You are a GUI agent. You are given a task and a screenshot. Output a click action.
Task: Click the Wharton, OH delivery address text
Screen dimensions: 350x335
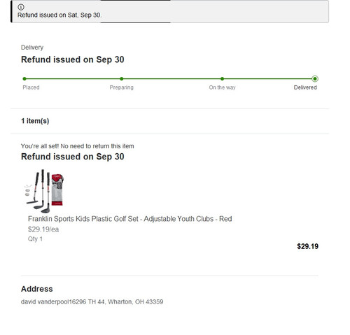[92, 302]
